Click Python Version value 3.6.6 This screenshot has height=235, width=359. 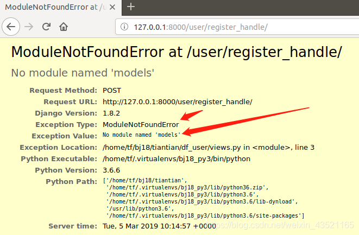pyautogui.click(x=111, y=170)
